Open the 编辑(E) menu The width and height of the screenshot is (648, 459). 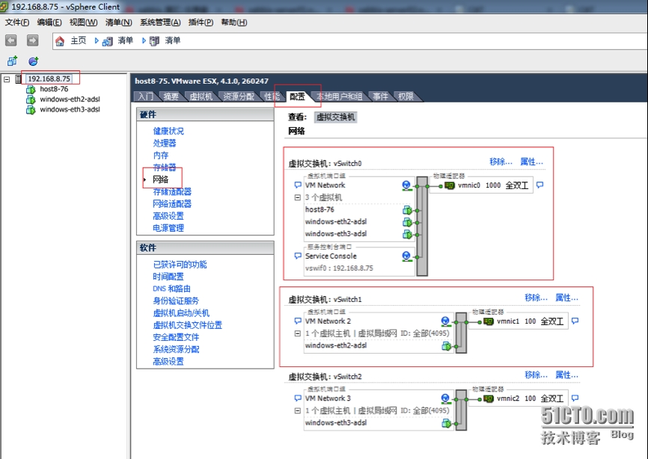49,22
